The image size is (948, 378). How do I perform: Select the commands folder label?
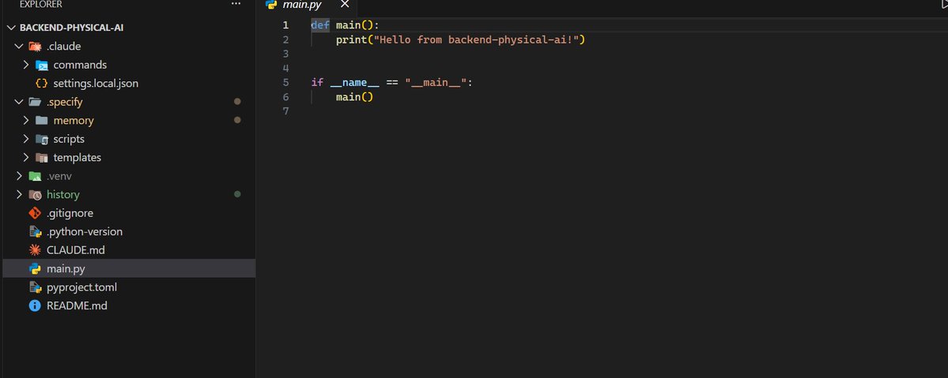pos(80,65)
